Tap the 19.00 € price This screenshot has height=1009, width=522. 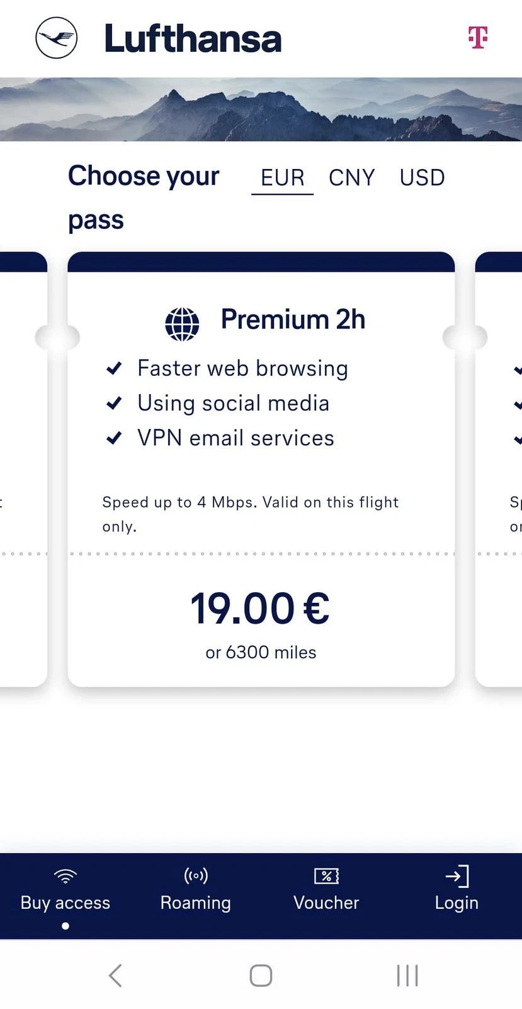pyautogui.click(x=260, y=609)
